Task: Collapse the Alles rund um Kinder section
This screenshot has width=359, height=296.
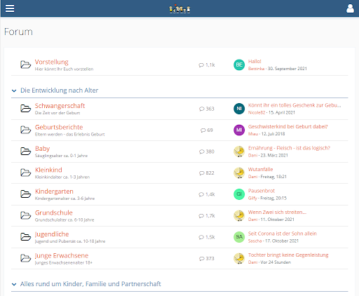Action: pos(14,284)
